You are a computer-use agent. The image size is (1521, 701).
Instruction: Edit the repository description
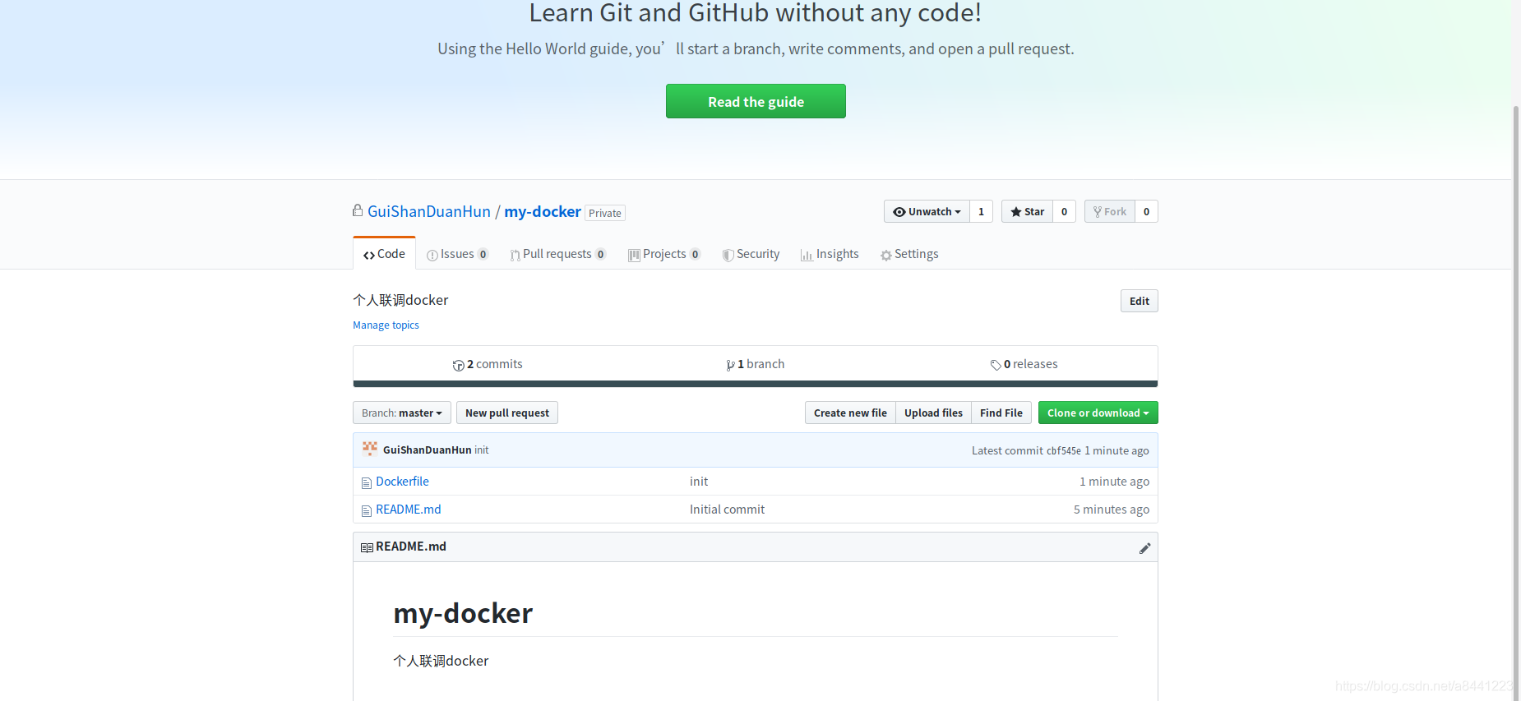pos(1139,301)
